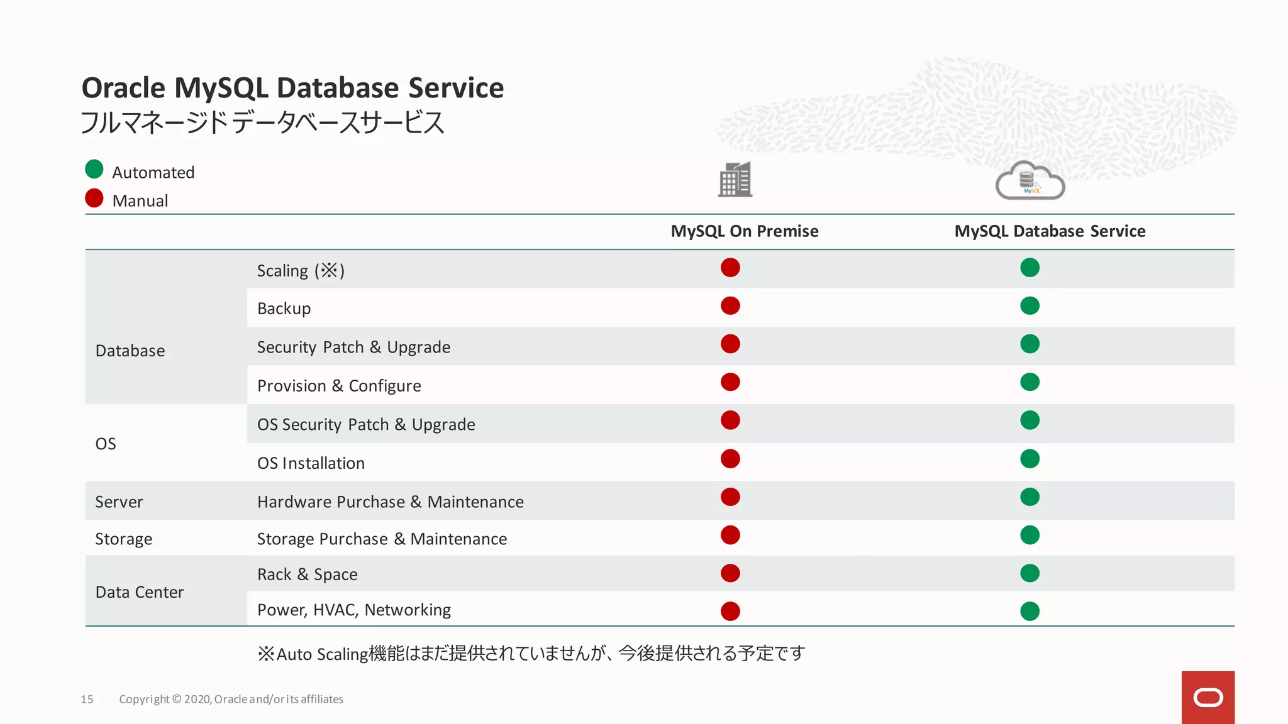Click red dot for Security Patch & Upgrade
This screenshot has height=724, width=1288.
click(x=730, y=344)
